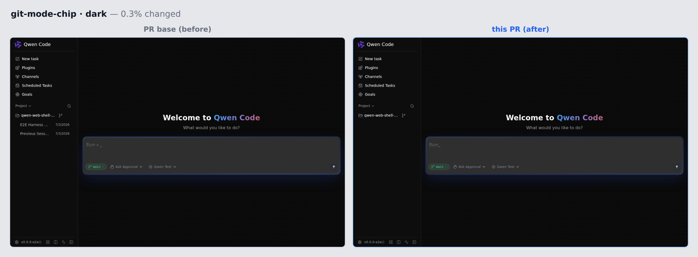The height and width of the screenshot is (257, 698).
Task: Open settings gear in after panel footer
Action: (x=360, y=242)
